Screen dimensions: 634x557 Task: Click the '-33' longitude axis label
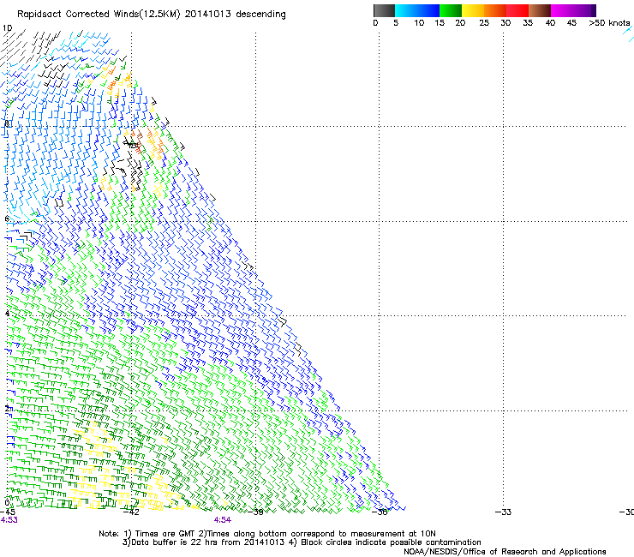click(x=504, y=512)
